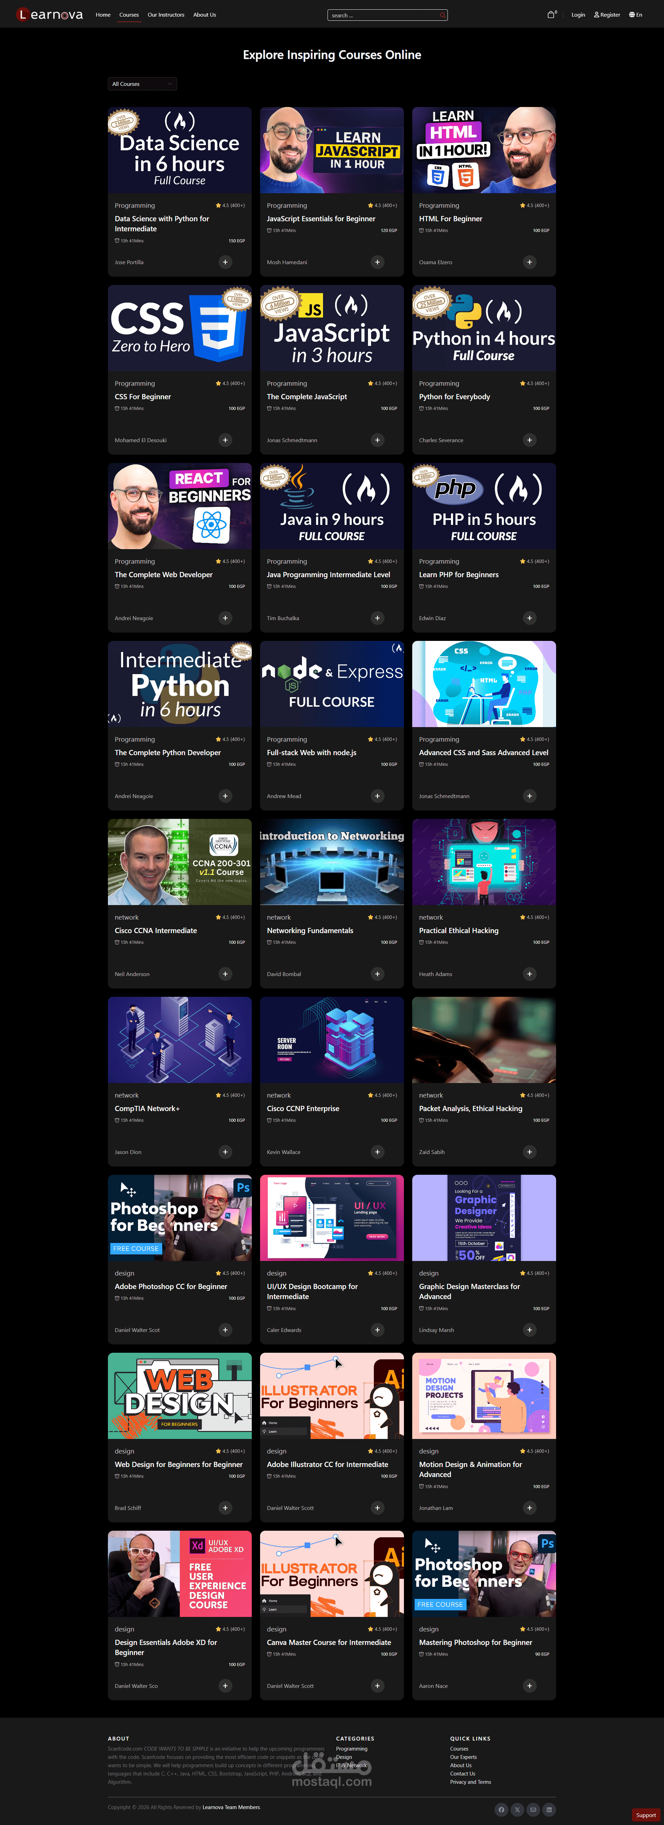Go to Our Instructors menu item
The height and width of the screenshot is (1825, 664).
pos(166,15)
